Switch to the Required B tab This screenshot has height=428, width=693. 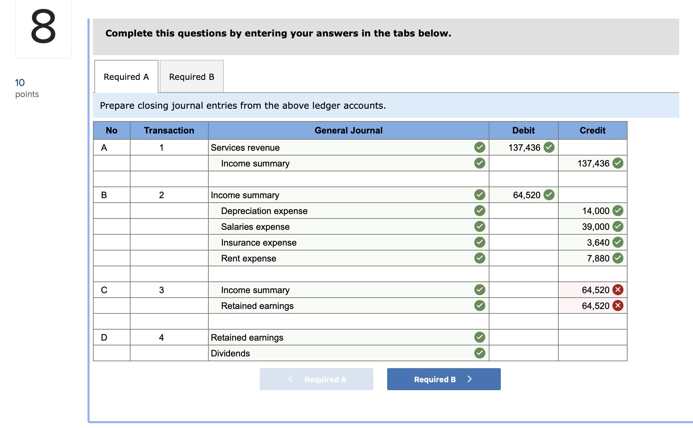point(192,77)
